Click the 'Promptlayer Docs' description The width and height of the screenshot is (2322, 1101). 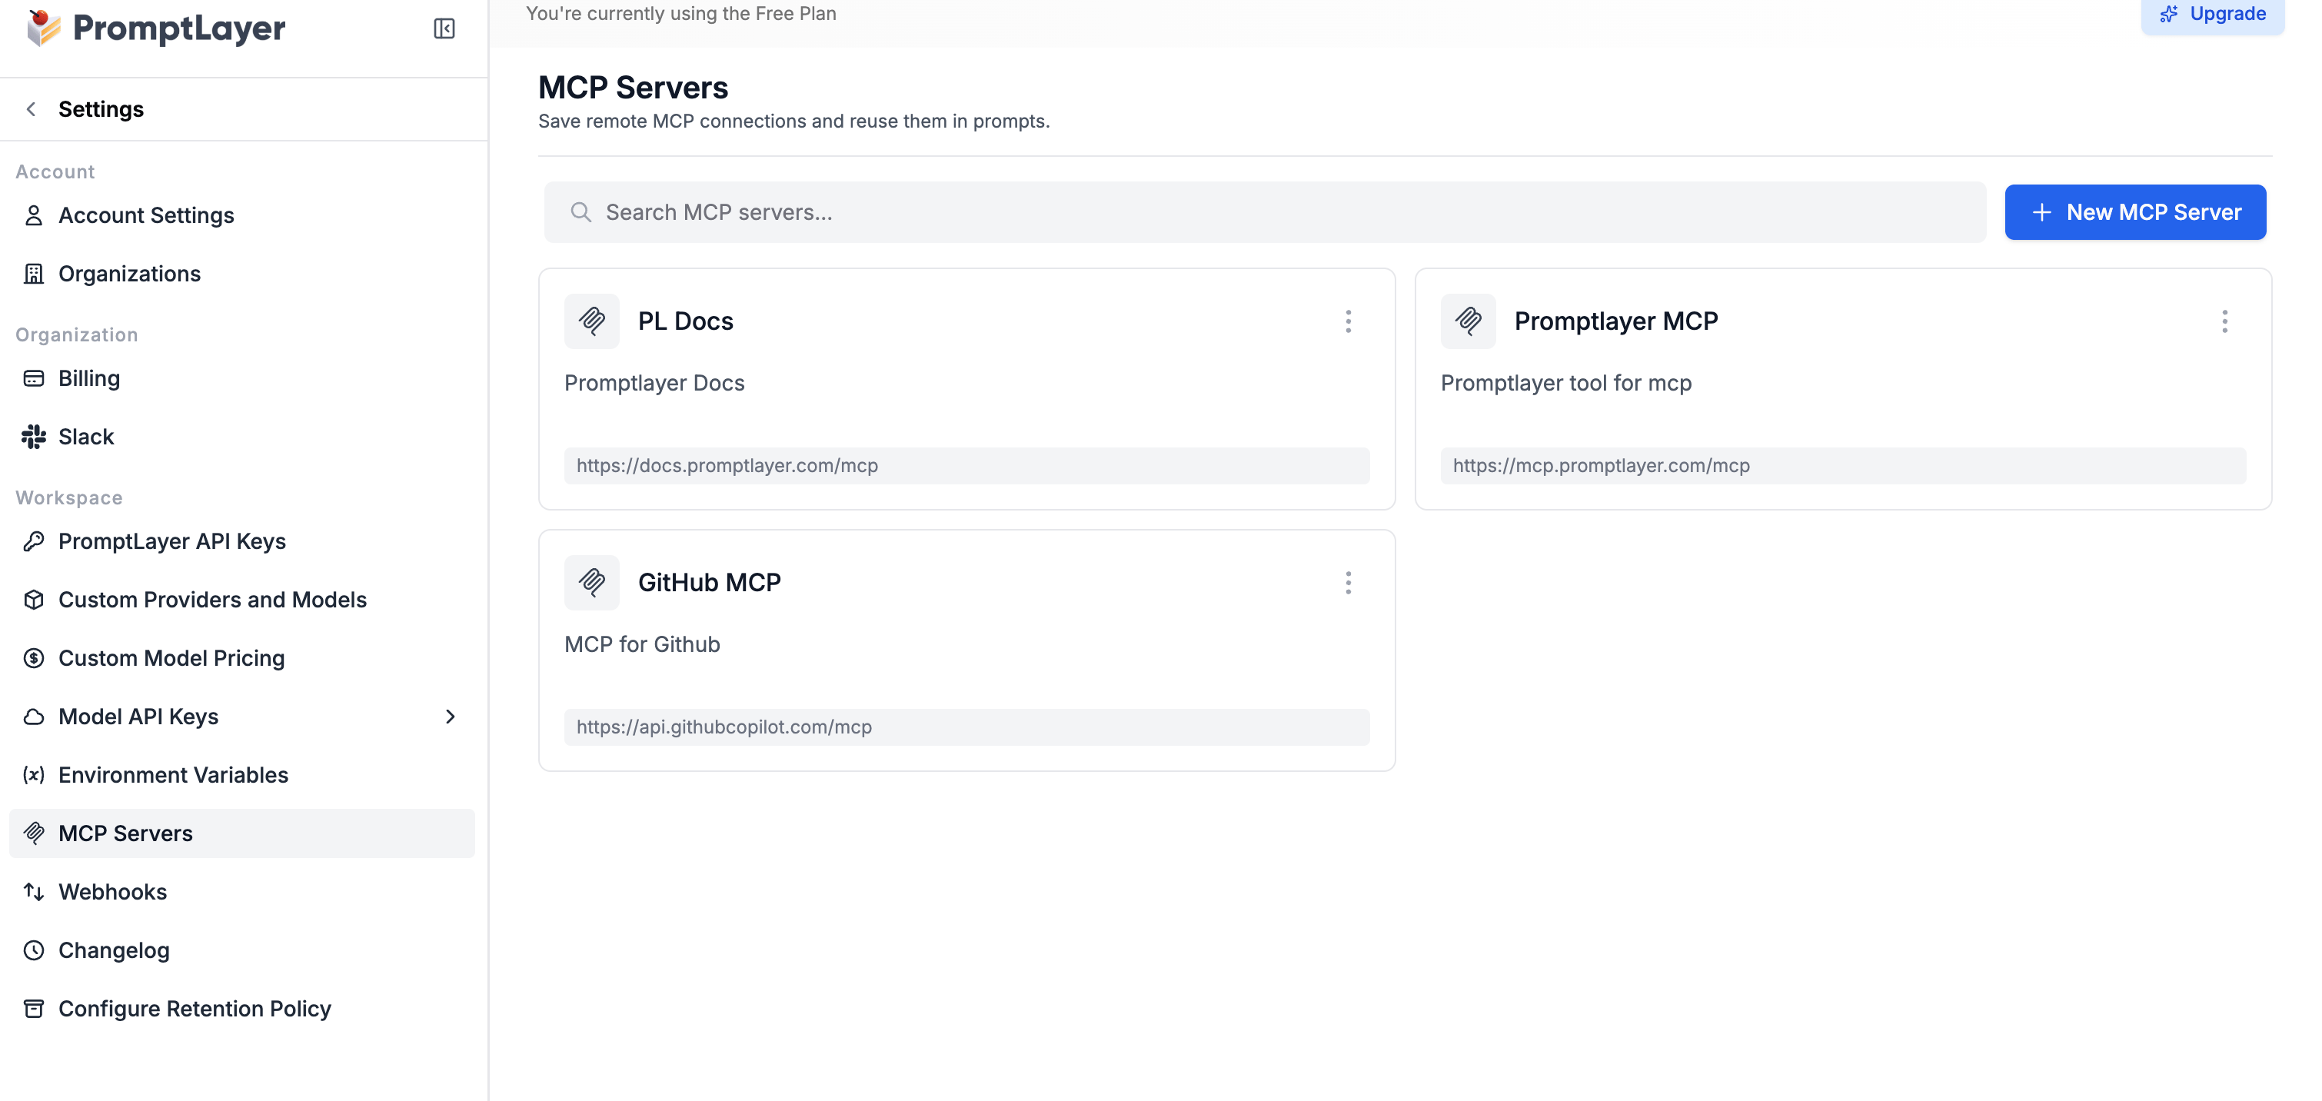coord(654,383)
